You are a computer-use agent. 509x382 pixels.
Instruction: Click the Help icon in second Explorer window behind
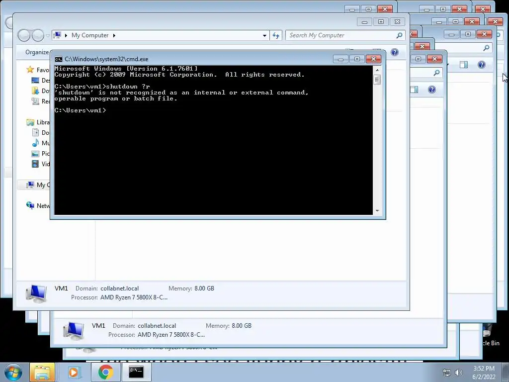click(x=432, y=90)
